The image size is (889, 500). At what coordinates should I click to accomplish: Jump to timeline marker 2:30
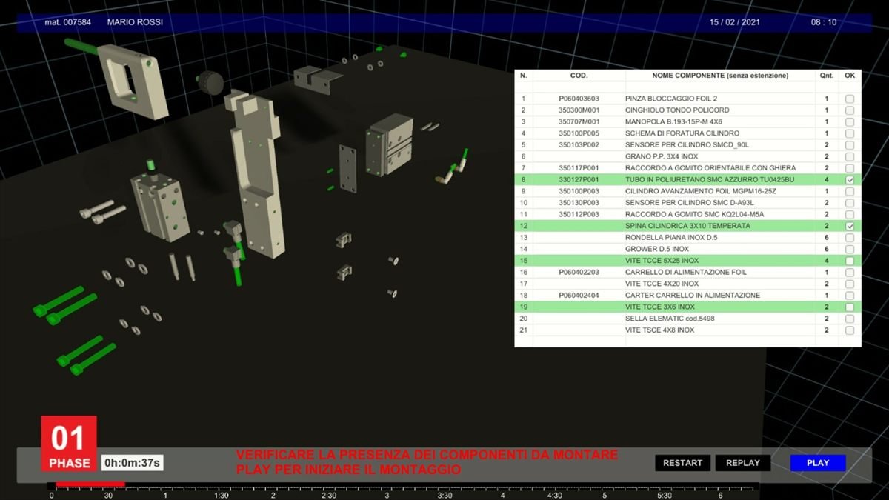pos(327,495)
